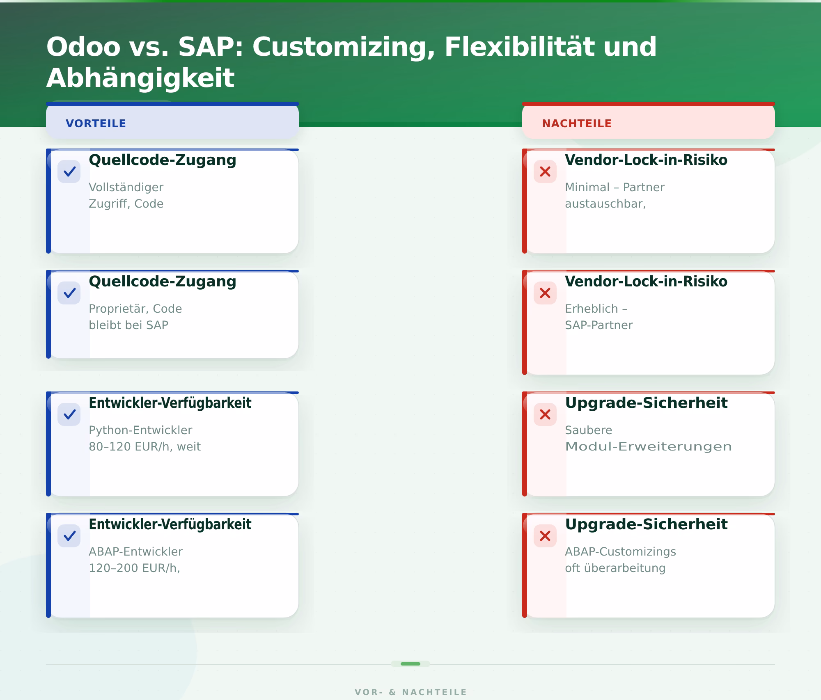
Task: Click checkmark icon beside 'Python-Entwickler 80–120 EUR/h'
Action: [69, 414]
